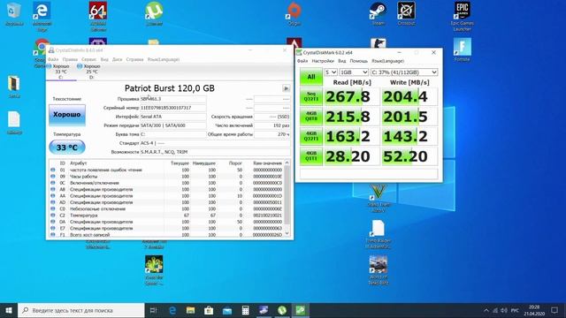Click the 33 °C temperature indicator
The height and width of the screenshot is (318, 566).
67,148
